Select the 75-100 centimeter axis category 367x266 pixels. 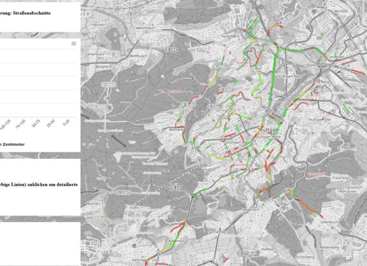pos(20,124)
